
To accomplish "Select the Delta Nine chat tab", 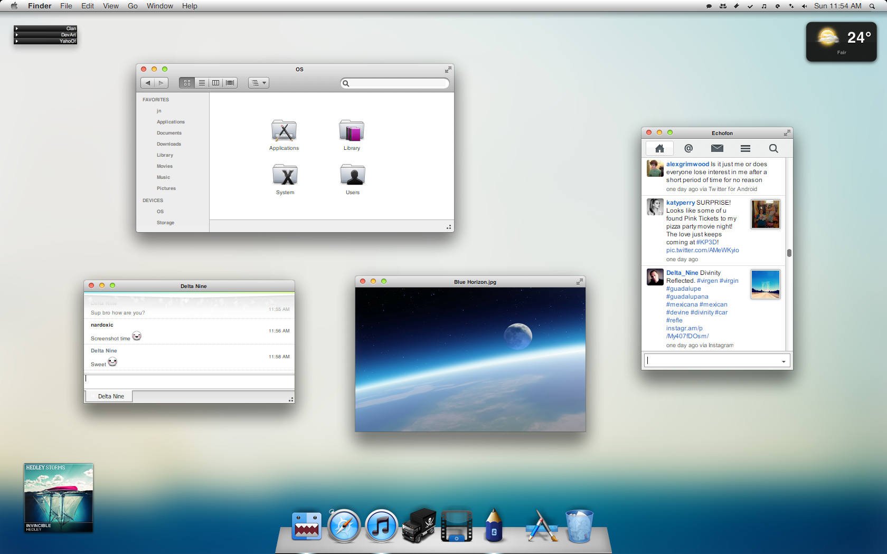I will [109, 396].
